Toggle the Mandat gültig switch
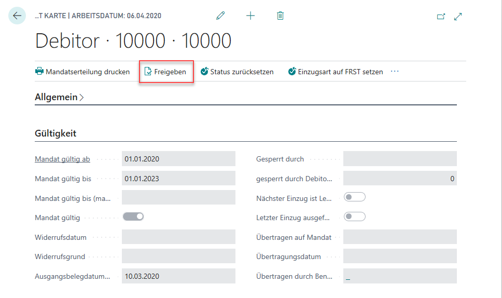 pyautogui.click(x=133, y=216)
